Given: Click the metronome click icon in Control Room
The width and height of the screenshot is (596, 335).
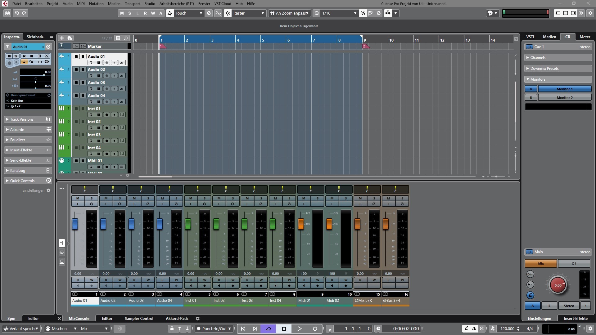Looking at the screenshot, I should (530, 295).
